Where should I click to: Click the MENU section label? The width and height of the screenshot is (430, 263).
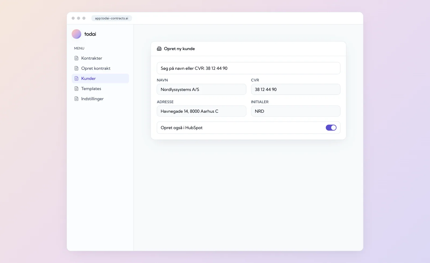pyautogui.click(x=79, y=48)
